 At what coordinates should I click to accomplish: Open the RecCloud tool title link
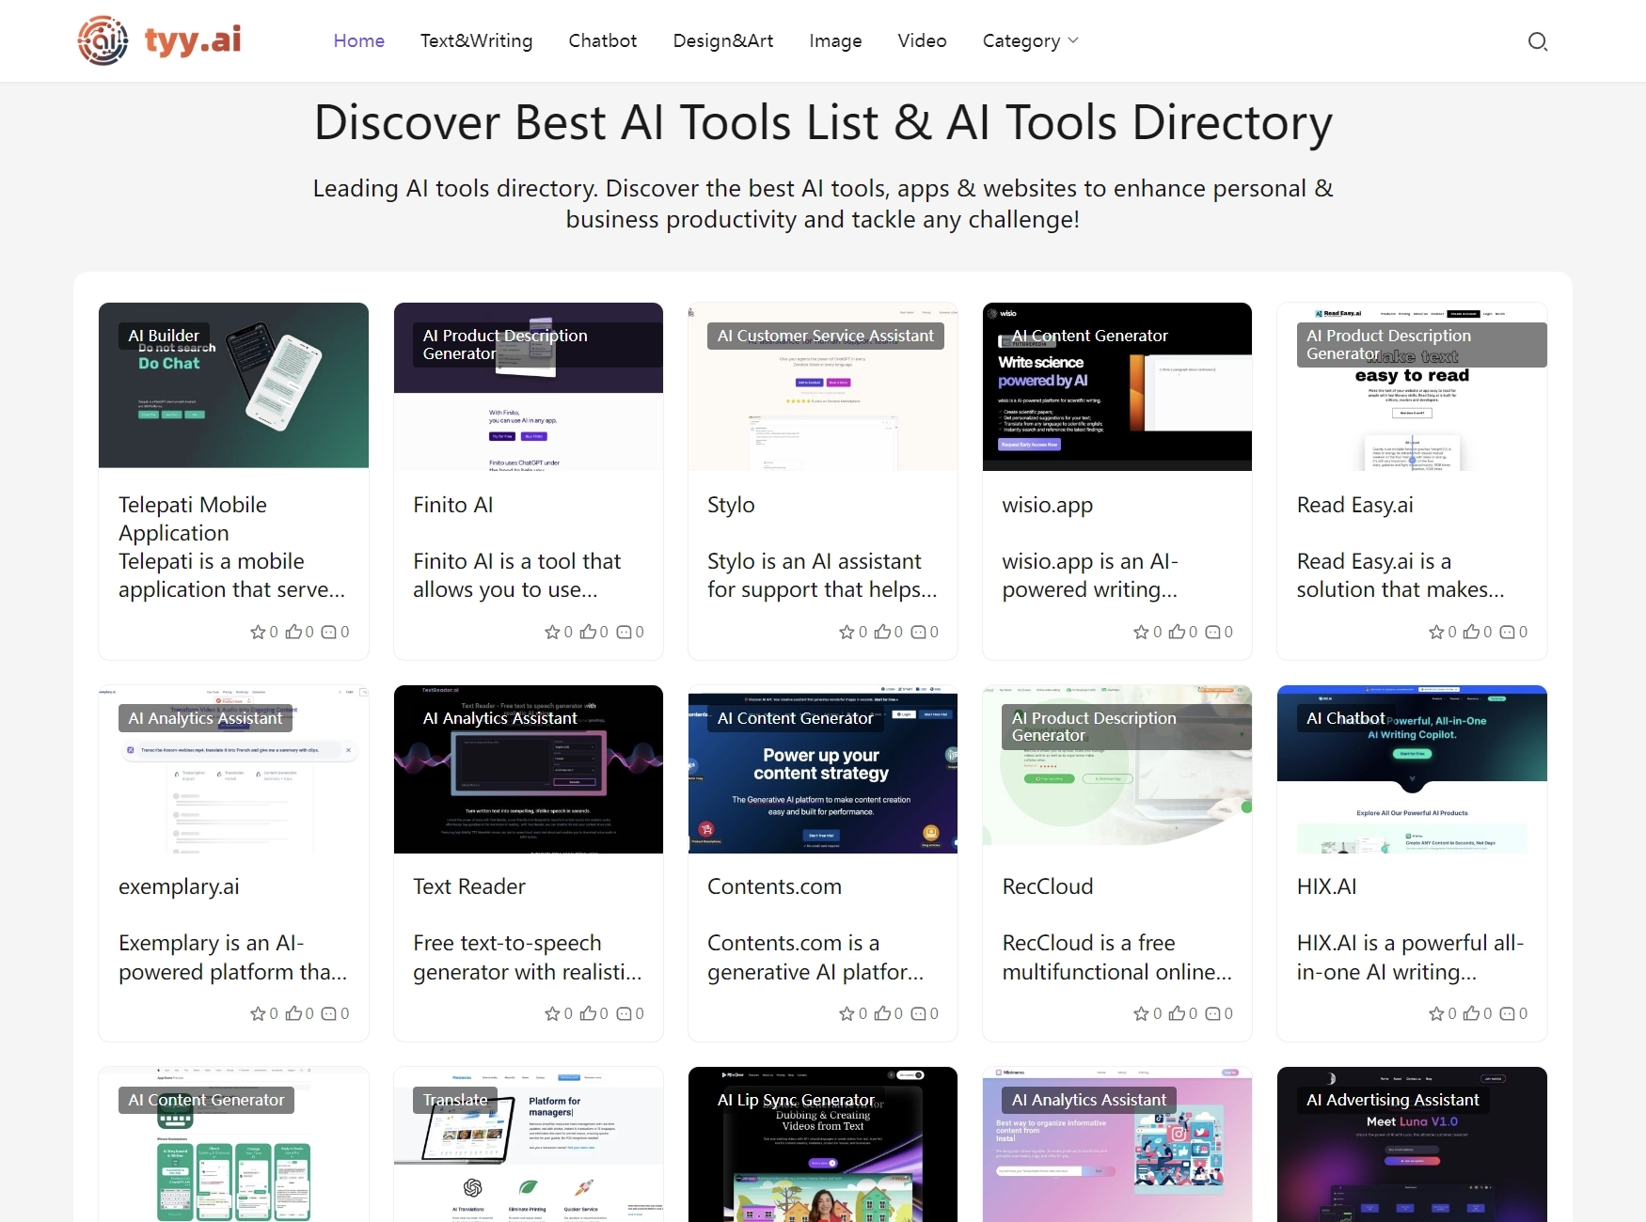coord(1047,887)
